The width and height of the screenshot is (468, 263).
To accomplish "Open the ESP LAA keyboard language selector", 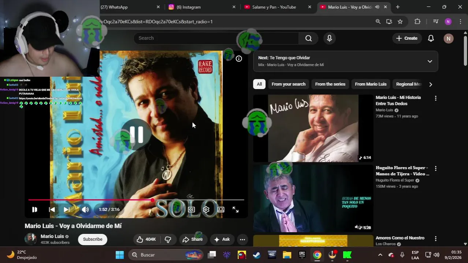I will click(x=415, y=255).
